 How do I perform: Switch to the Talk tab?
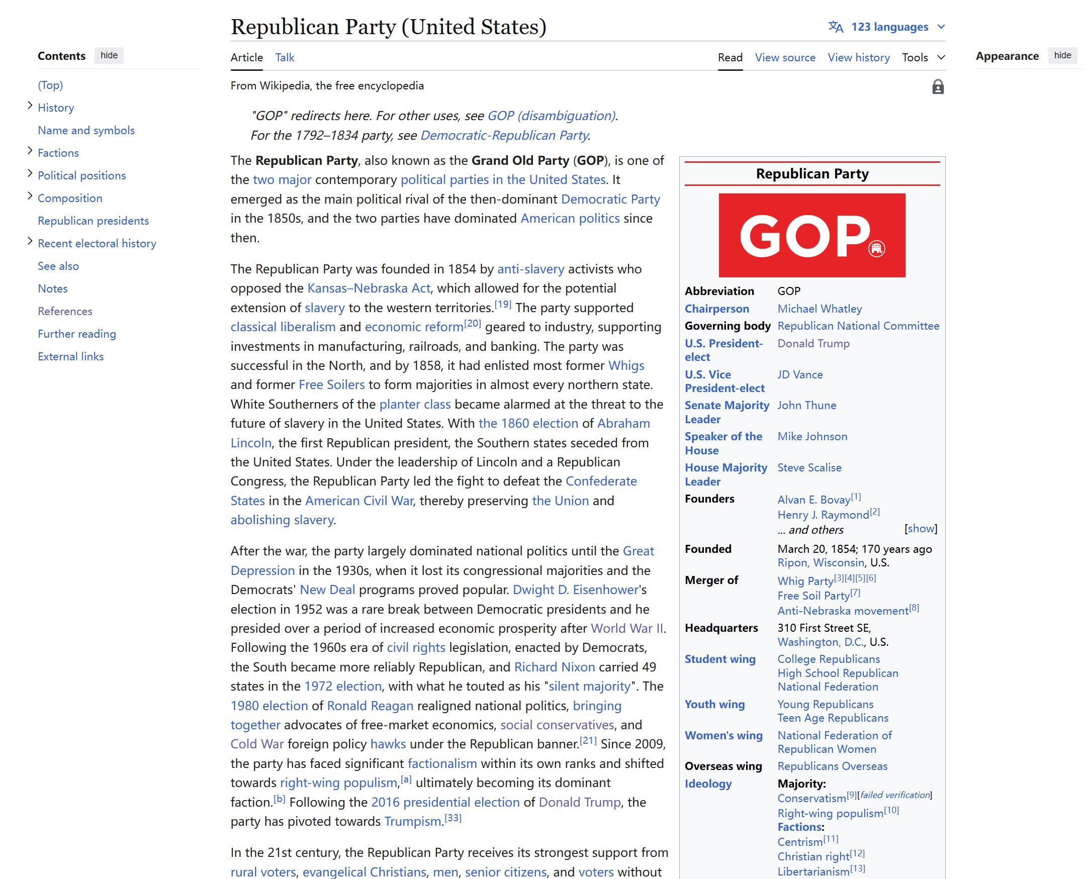coord(285,58)
